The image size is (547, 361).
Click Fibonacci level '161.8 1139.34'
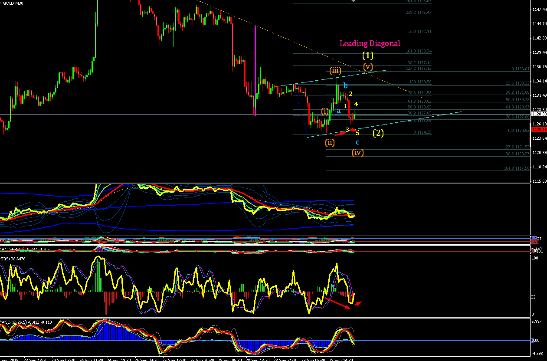pyautogui.click(x=419, y=51)
